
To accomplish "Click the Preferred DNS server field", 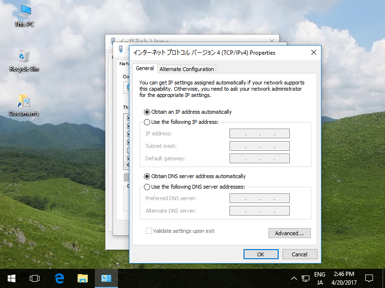I will (x=259, y=198).
